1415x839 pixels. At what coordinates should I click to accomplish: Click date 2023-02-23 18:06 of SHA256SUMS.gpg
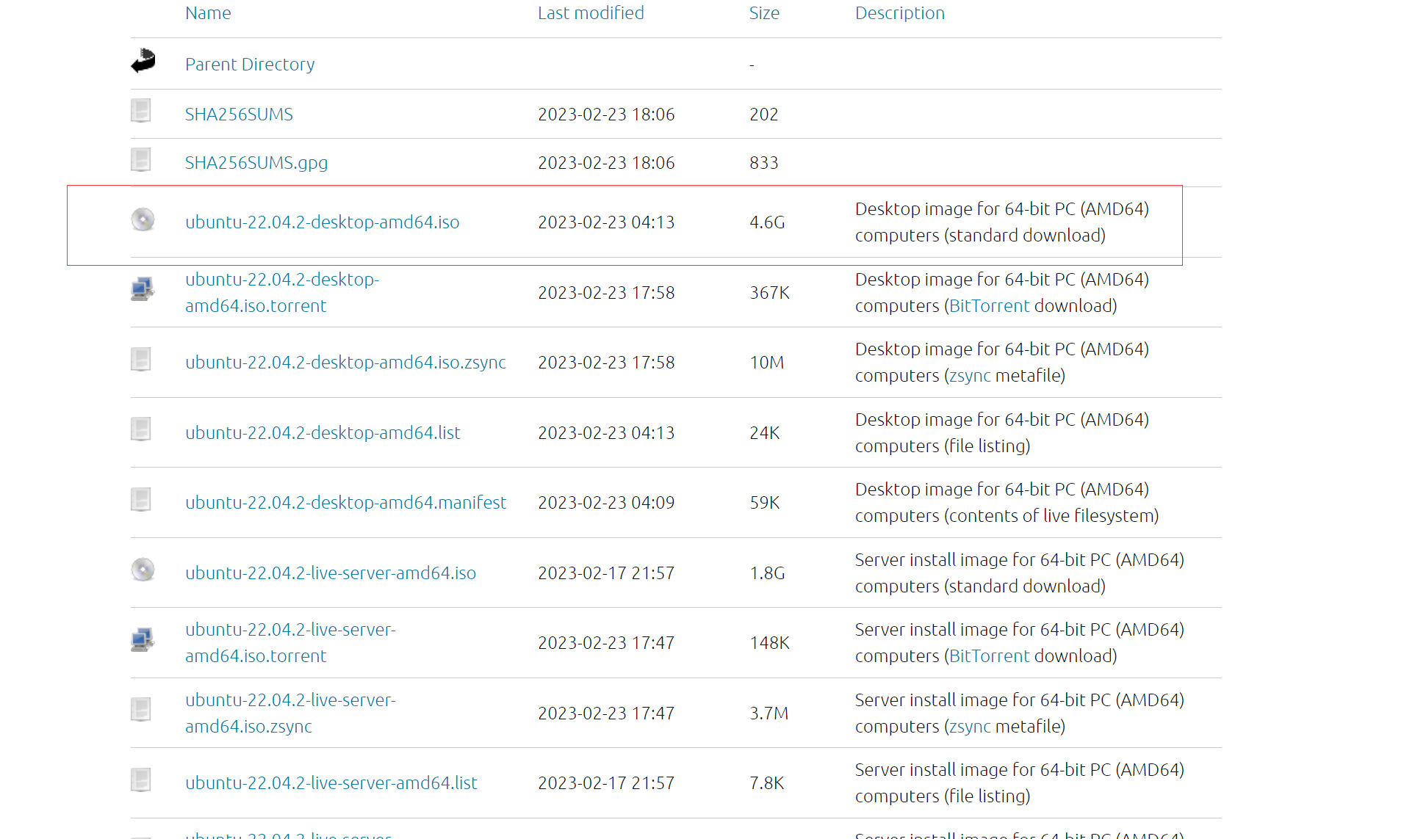(x=606, y=163)
